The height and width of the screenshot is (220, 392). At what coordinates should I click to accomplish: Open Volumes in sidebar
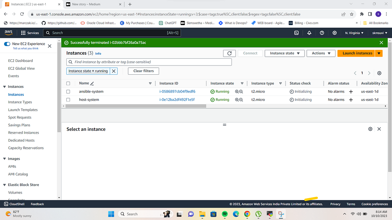click(15, 193)
